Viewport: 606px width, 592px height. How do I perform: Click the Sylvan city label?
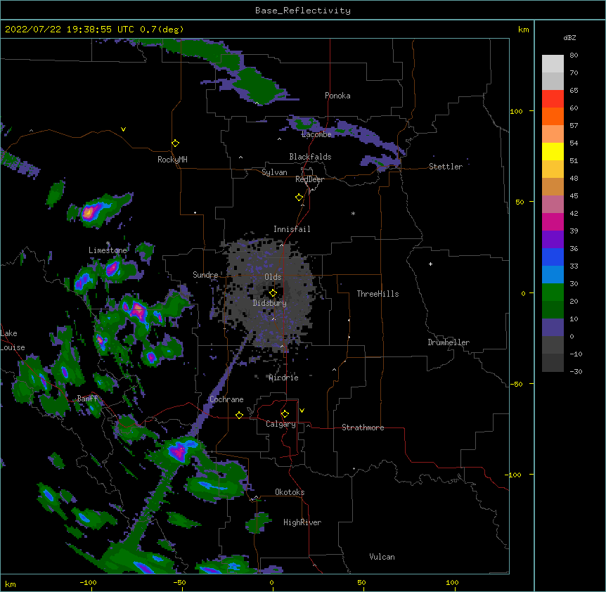point(274,172)
